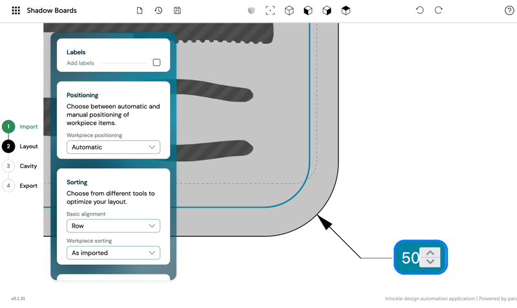Expand the Basic alignment dropdown showing Row
The image size is (517, 308).
[114, 226]
